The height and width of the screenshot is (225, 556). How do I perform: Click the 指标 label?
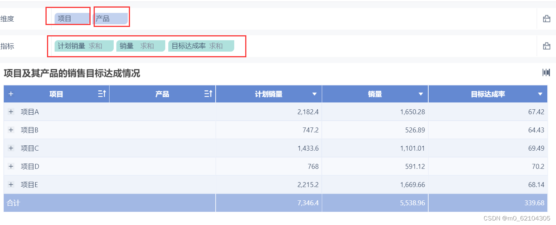click(7, 46)
